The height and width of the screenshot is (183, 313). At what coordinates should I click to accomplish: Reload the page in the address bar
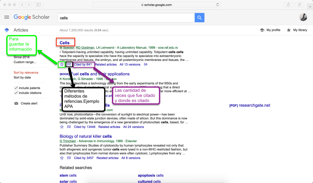[218, 5]
